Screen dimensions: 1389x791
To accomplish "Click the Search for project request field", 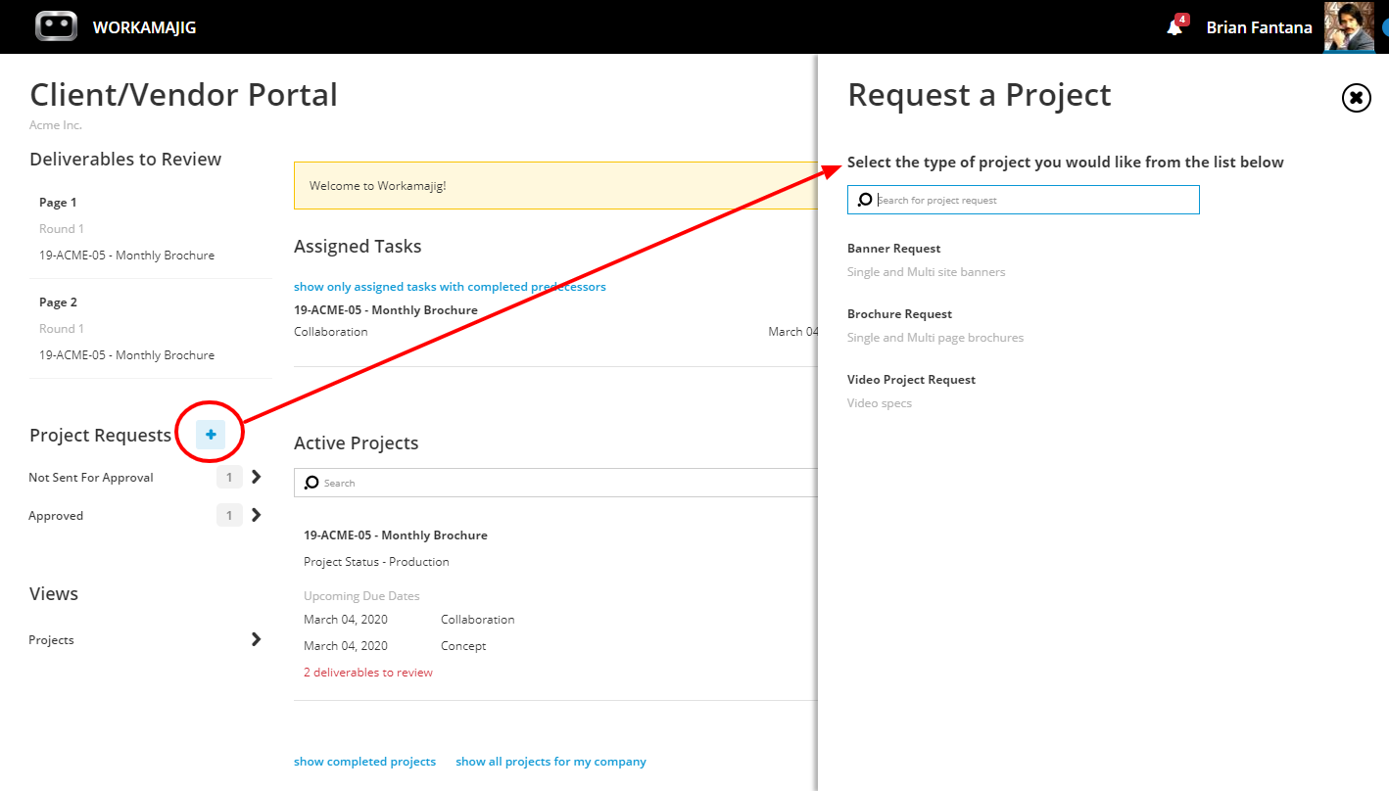I will tap(1023, 200).
